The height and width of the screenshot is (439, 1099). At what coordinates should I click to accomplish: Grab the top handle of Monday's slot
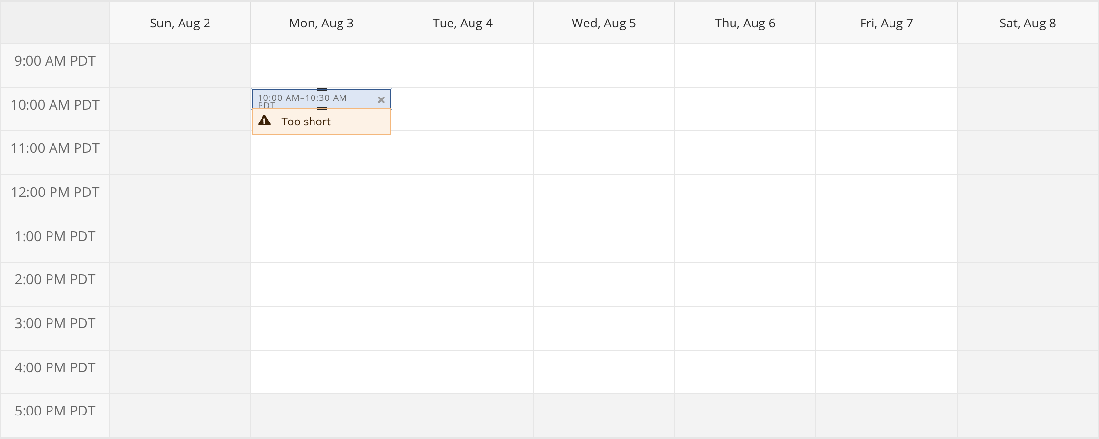321,90
